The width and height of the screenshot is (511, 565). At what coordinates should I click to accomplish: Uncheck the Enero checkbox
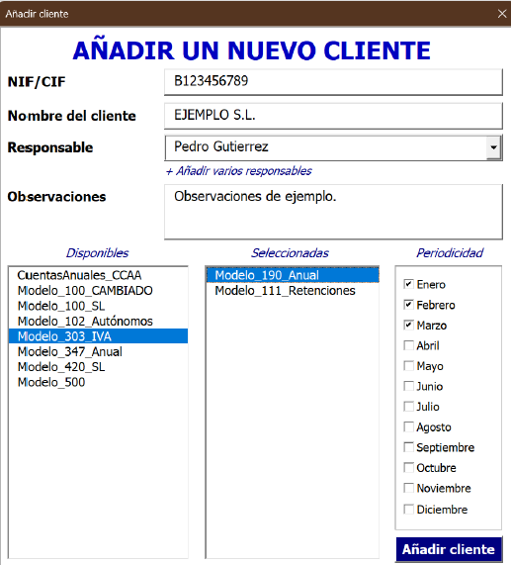pos(408,284)
